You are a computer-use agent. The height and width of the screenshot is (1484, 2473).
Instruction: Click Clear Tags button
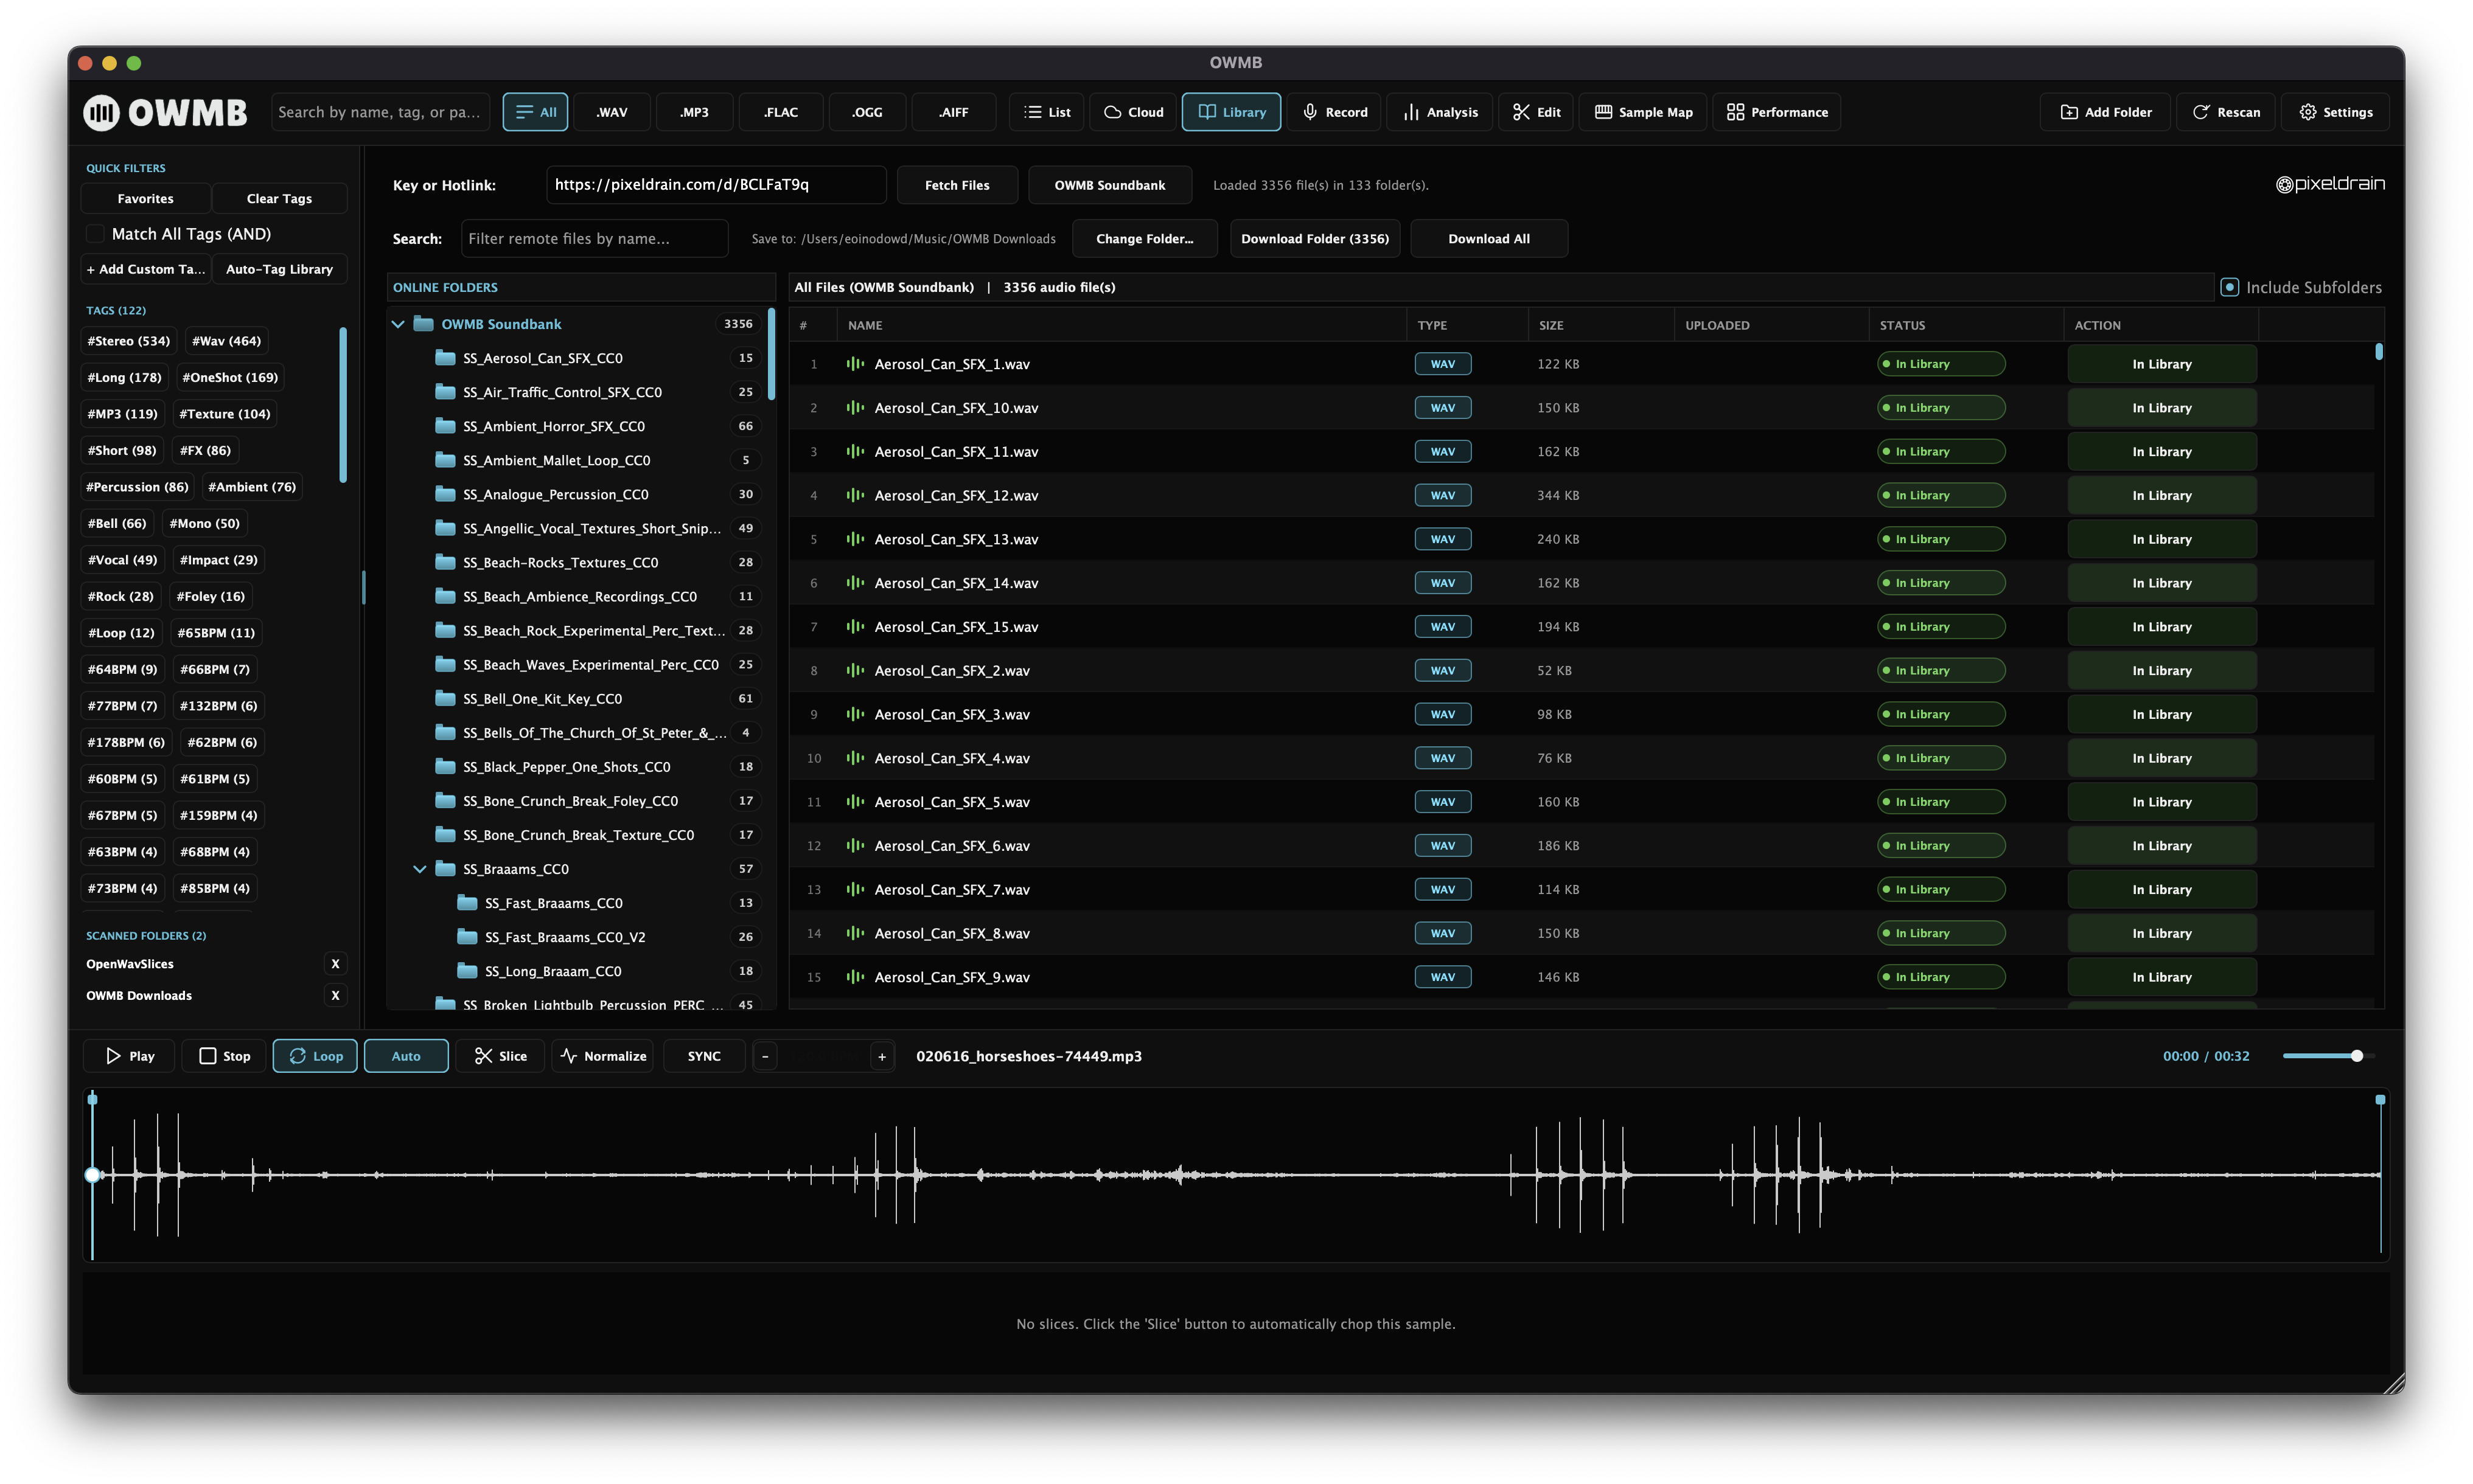(x=279, y=198)
